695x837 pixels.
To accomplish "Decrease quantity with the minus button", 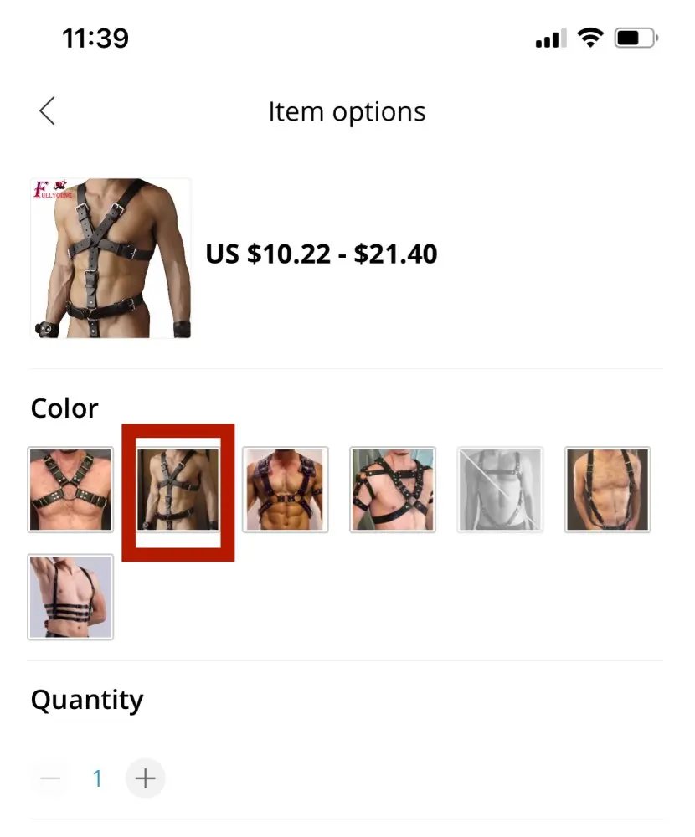I will pos(50,778).
